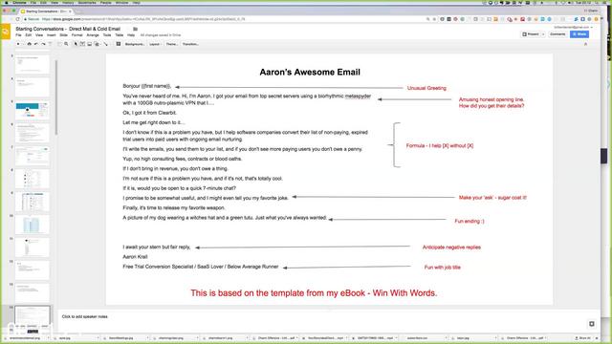Click the browser reload icon

(x=17, y=19)
